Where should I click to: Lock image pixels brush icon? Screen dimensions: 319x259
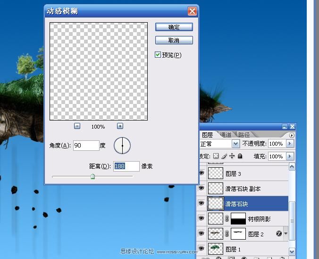(x=224, y=156)
